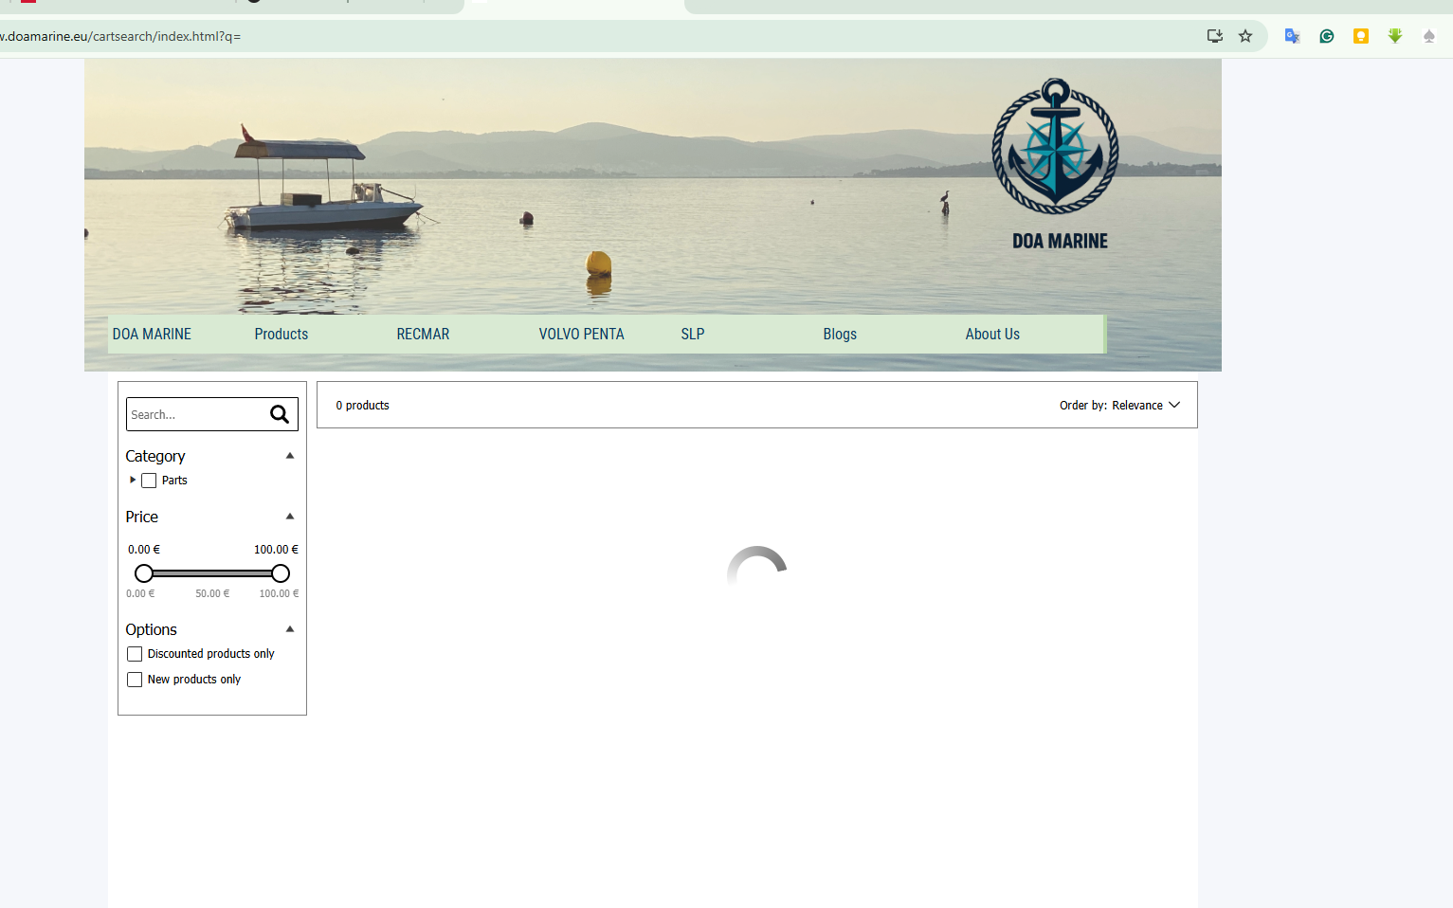Click the maximum price slider handle
1453x908 pixels.
click(x=281, y=573)
